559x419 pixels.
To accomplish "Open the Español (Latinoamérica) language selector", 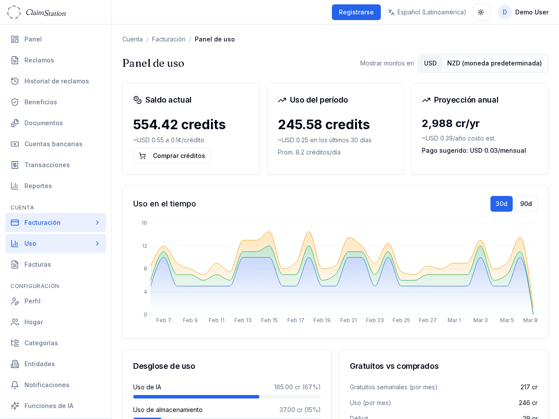I will [x=427, y=12].
